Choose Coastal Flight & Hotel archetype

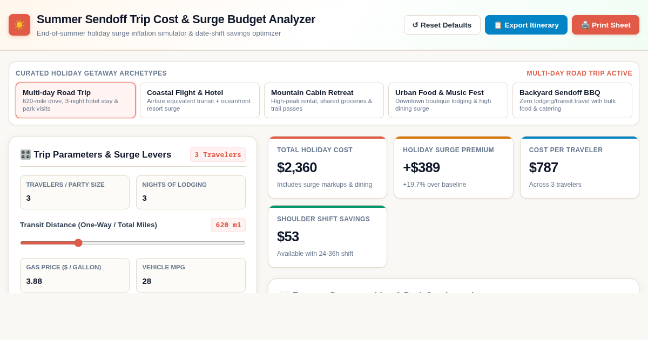(200, 100)
